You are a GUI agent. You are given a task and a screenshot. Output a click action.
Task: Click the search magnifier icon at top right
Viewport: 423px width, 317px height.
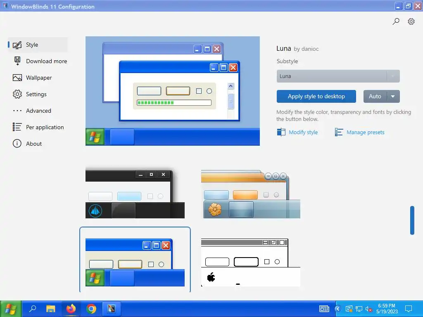click(x=396, y=21)
